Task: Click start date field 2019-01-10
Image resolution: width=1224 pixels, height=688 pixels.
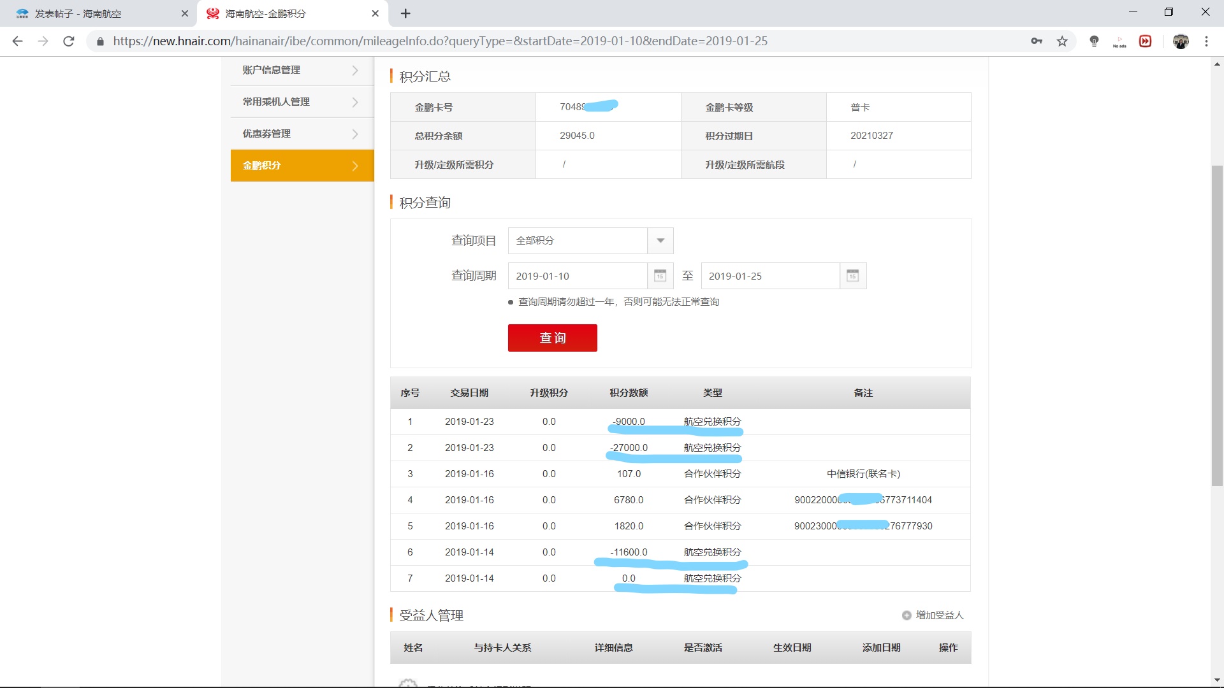Action: point(578,276)
